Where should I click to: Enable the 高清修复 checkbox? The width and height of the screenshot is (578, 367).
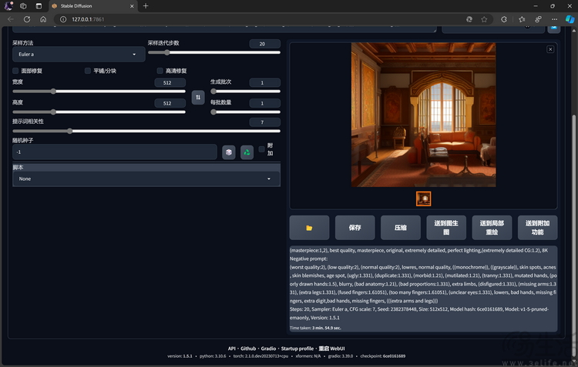coord(160,71)
